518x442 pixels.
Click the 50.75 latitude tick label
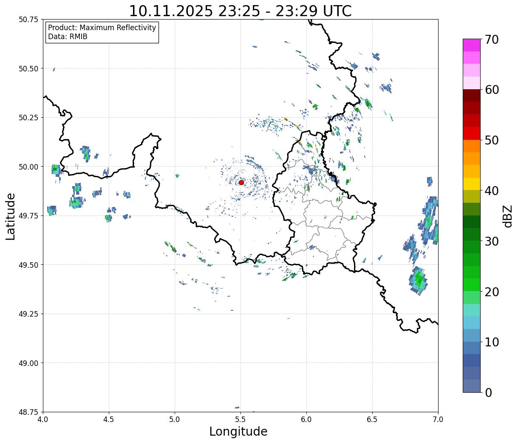coord(28,20)
